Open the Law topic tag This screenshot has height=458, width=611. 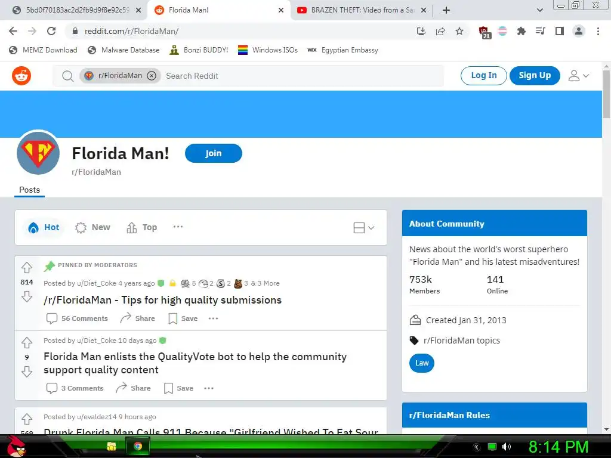(x=422, y=363)
